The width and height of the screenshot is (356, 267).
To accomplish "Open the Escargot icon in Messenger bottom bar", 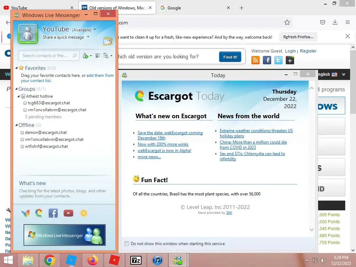I will pos(39,213).
